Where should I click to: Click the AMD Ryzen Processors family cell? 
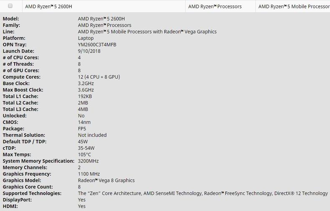pos(215,7)
